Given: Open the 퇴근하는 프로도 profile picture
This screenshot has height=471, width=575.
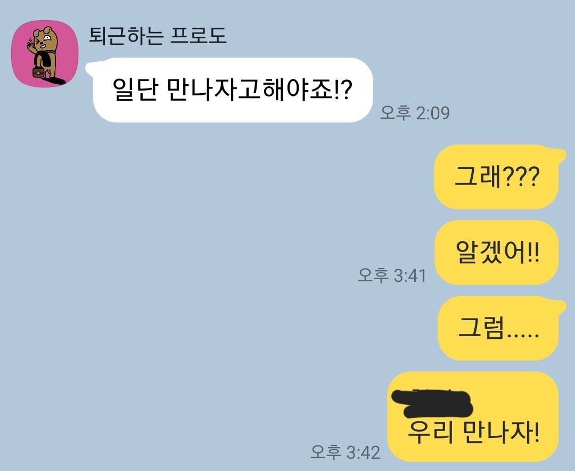Looking at the screenshot, I should coord(45,54).
